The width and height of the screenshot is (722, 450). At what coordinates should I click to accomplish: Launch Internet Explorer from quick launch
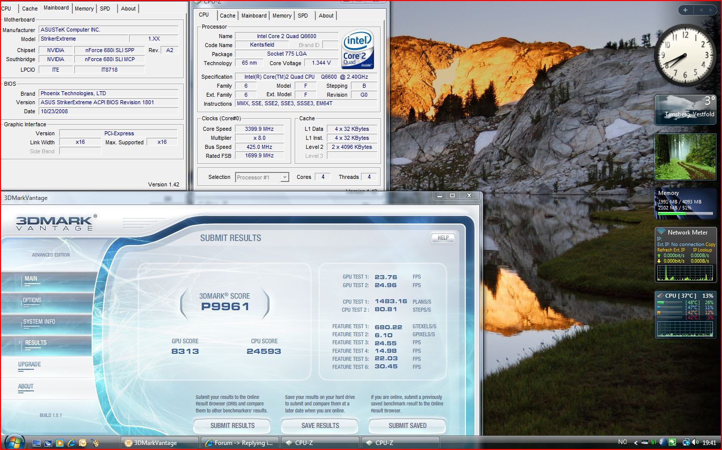tap(71, 443)
